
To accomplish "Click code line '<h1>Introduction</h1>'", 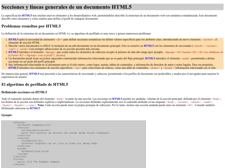I will click(x=35, y=130).
